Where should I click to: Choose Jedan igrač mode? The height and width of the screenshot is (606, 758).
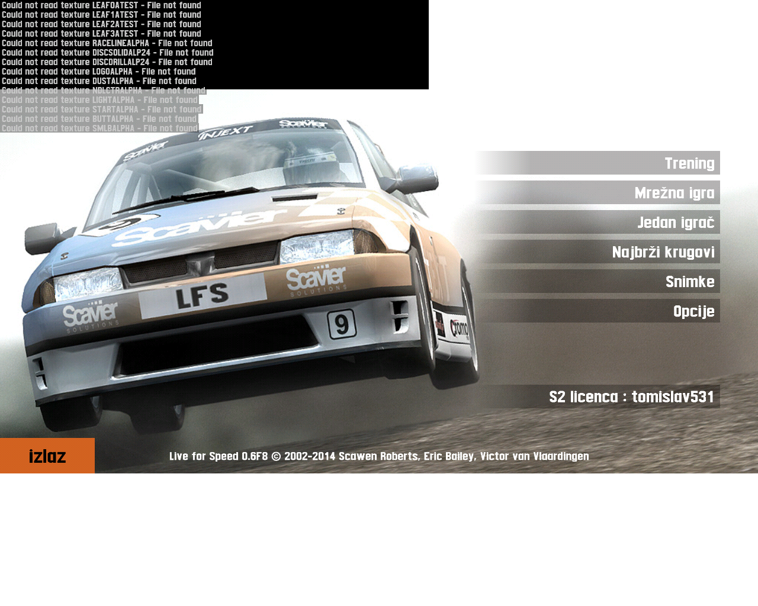coord(597,222)
